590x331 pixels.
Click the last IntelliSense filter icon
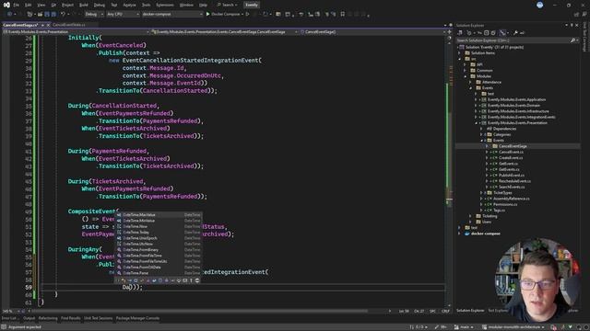tap(197, 280)
